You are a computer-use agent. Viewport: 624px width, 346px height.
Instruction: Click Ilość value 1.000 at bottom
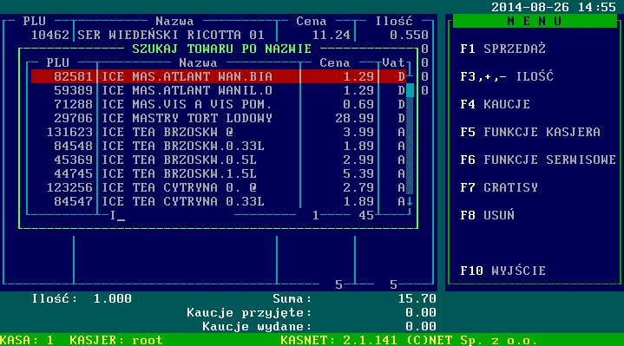click(x=113, y=298)
